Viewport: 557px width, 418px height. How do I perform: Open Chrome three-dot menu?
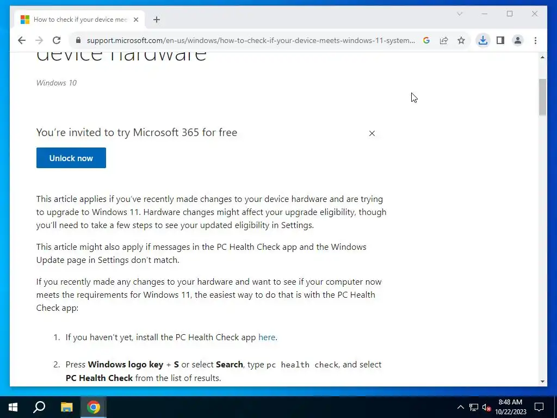pos(535,40)
